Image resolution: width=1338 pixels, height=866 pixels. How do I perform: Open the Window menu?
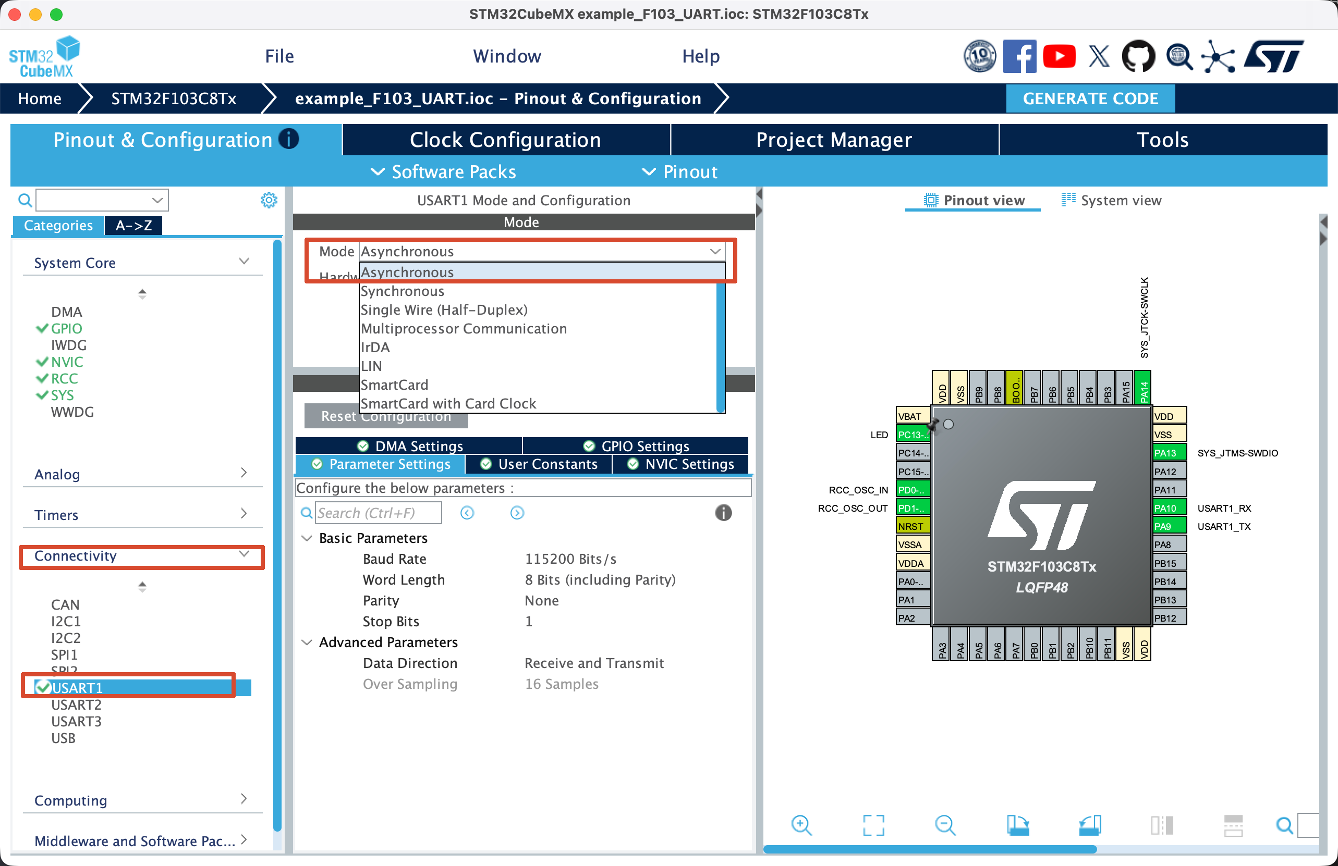507,56
